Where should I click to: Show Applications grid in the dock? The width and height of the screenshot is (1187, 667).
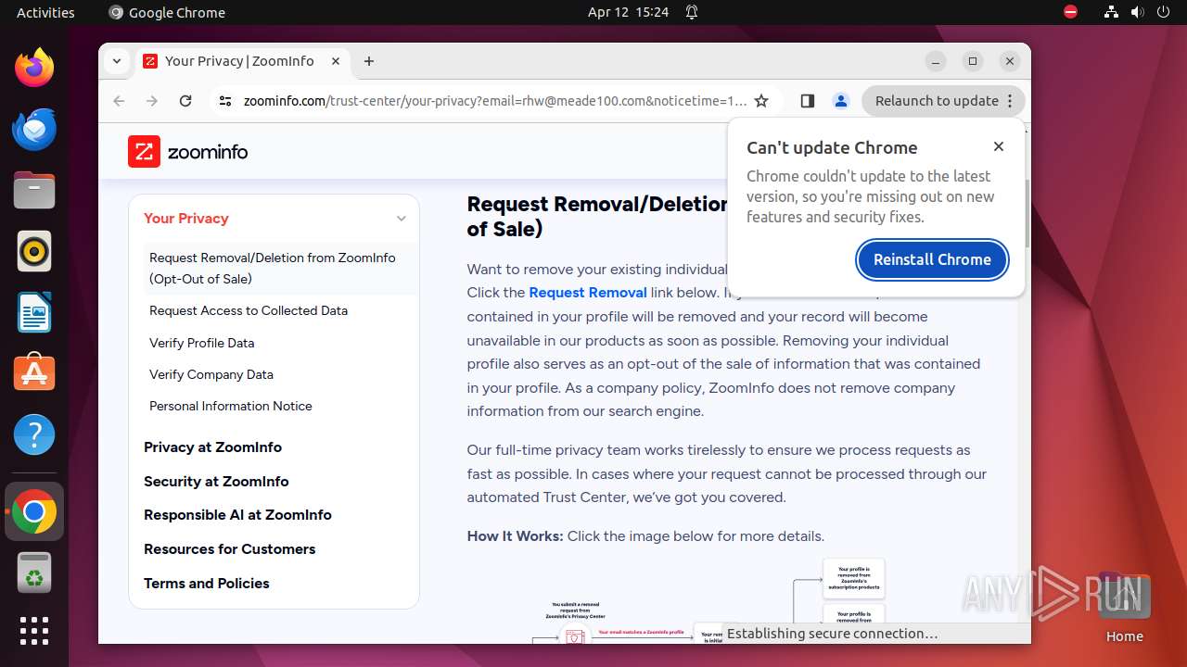point(34,631)
